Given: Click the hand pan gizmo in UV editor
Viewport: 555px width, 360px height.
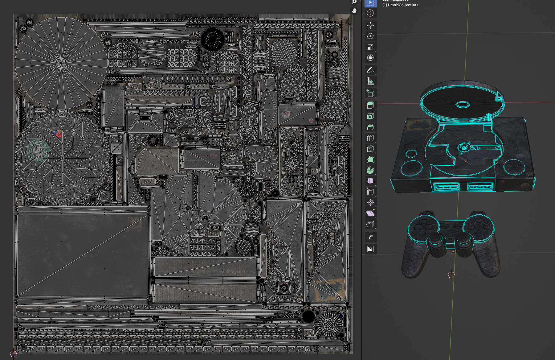Looking at the screenshot, I should (354, 11).
